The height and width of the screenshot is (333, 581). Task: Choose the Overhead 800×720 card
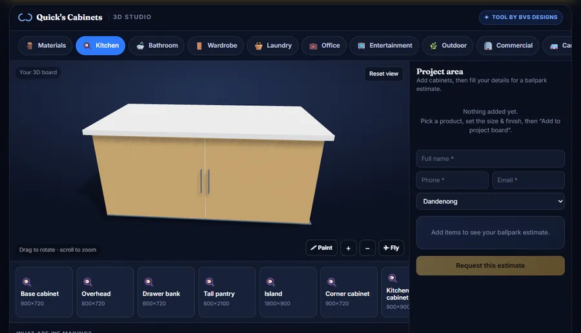[x=105, y=292]
